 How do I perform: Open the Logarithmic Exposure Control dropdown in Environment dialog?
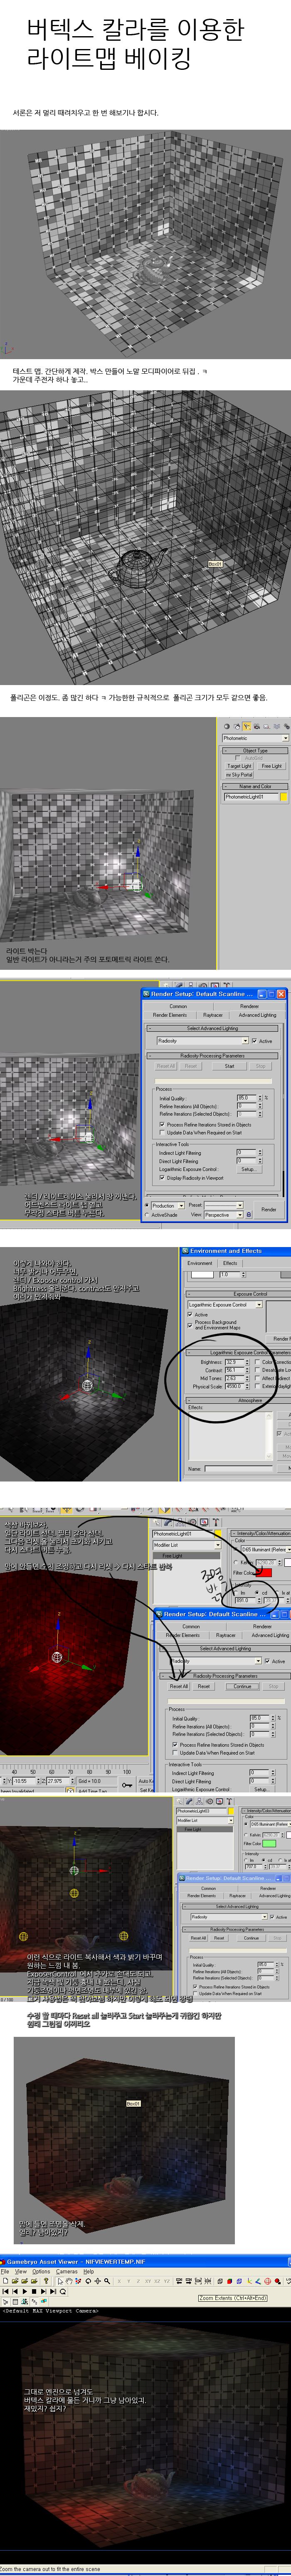tap(225, 1304)
